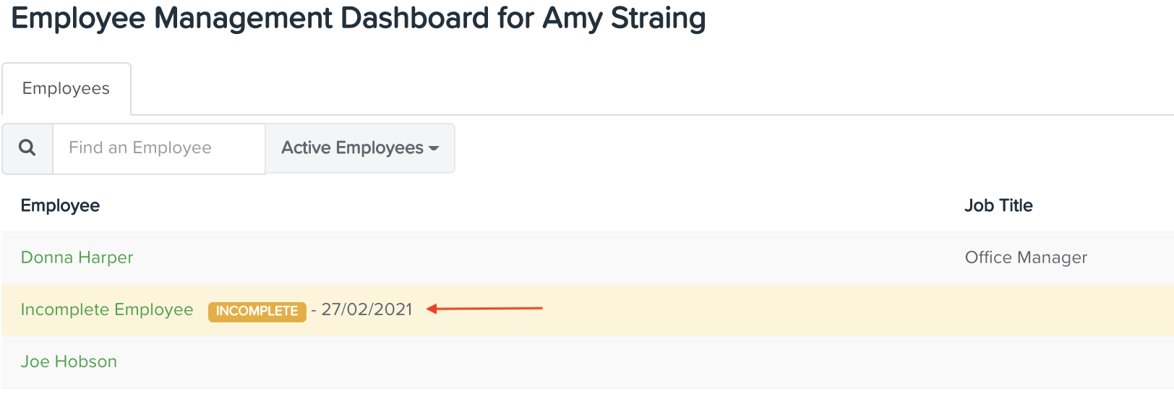This screenshot has width=1174, height=399.
Task: Open Donna Harper's employee record
Action: (77, 257)
